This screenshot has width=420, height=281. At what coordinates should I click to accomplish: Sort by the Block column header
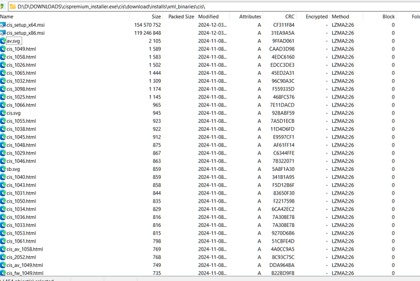(x=380, y=16)
